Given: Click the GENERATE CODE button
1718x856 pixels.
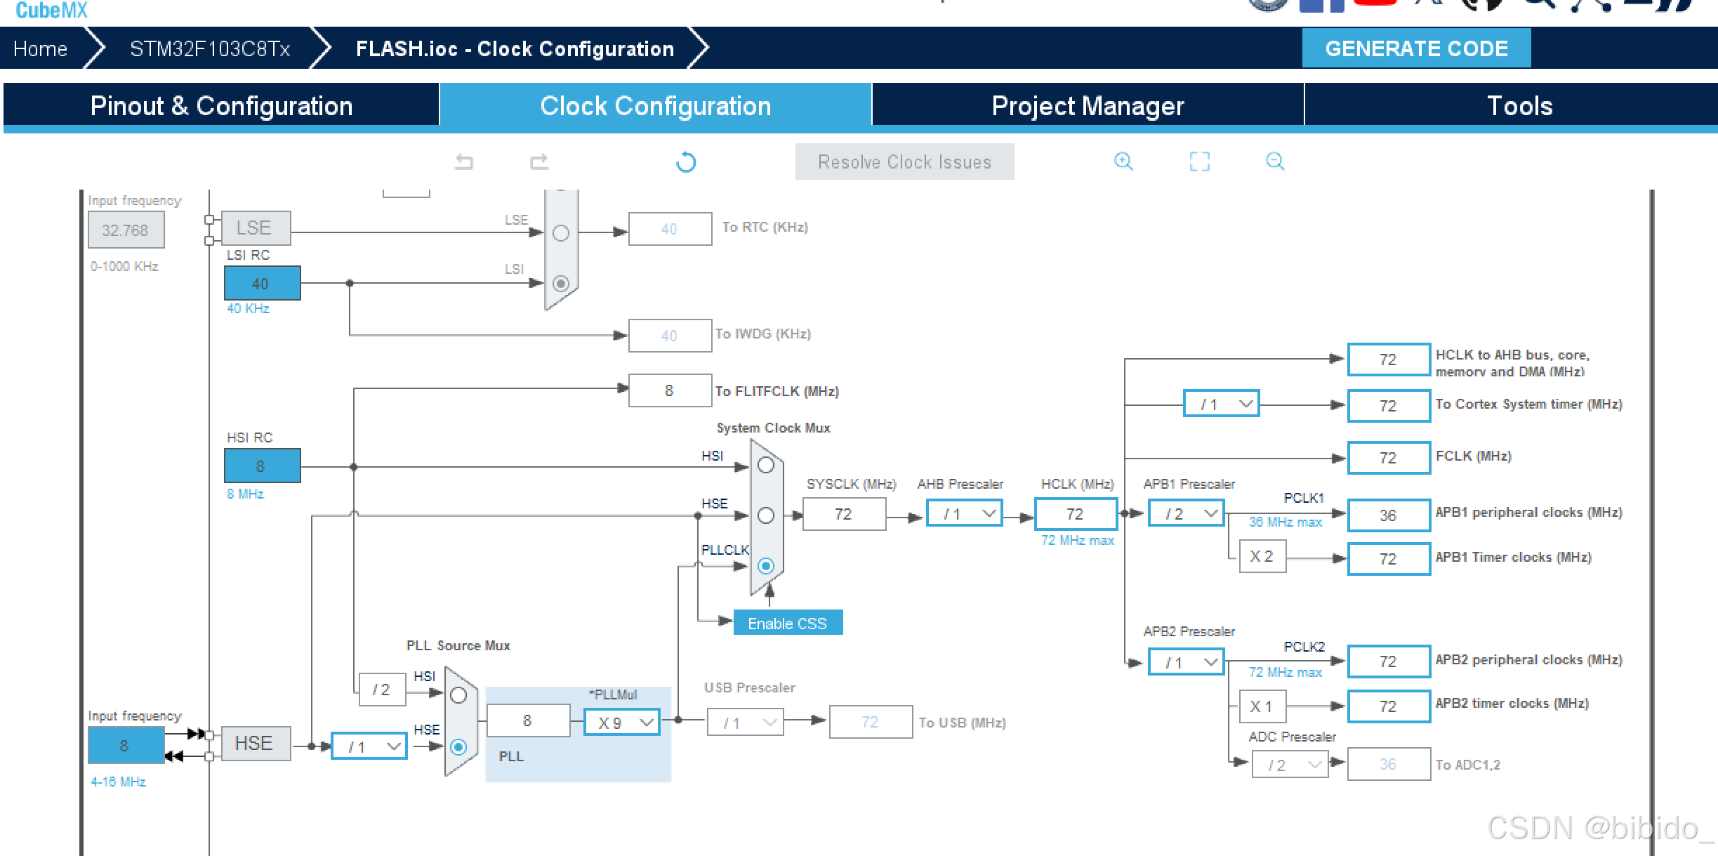Looking at the screenshot, I should click(x=1416, y=48).
